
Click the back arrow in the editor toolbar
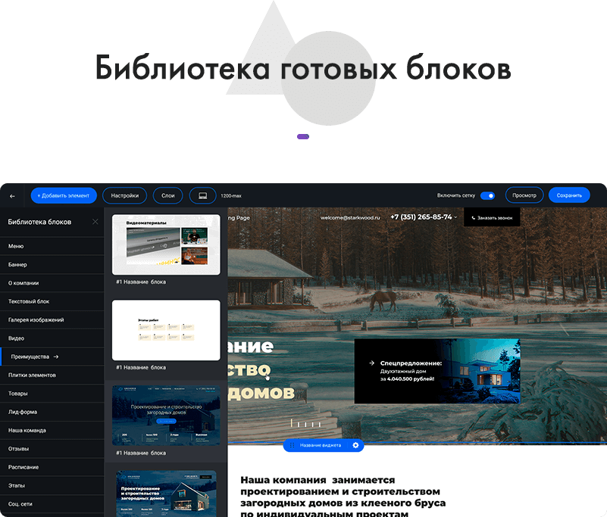(12, 196)
